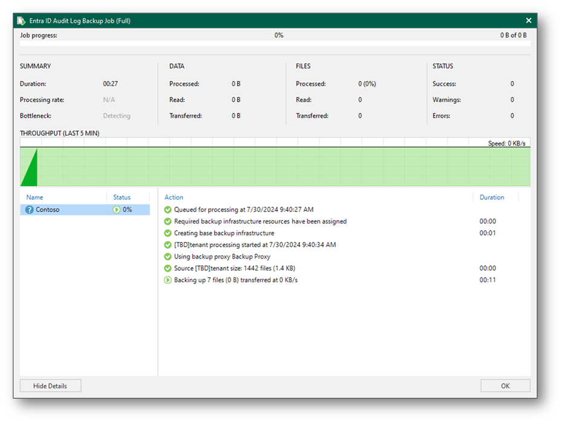The height and width of the screenshot is (424, 563).
Task: Click the check icon for Creating base backup
Action: [x=168, y=233]
